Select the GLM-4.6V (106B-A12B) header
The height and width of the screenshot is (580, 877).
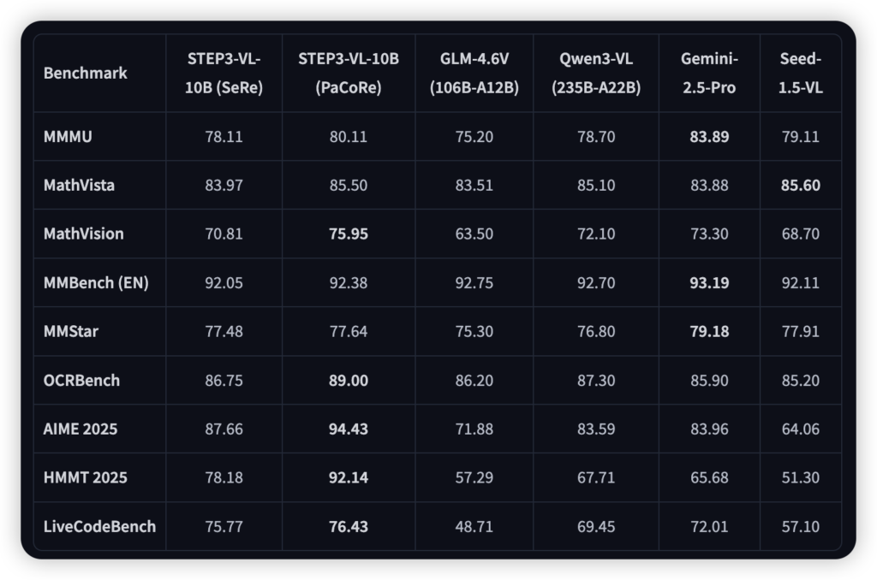pos(474,73)
